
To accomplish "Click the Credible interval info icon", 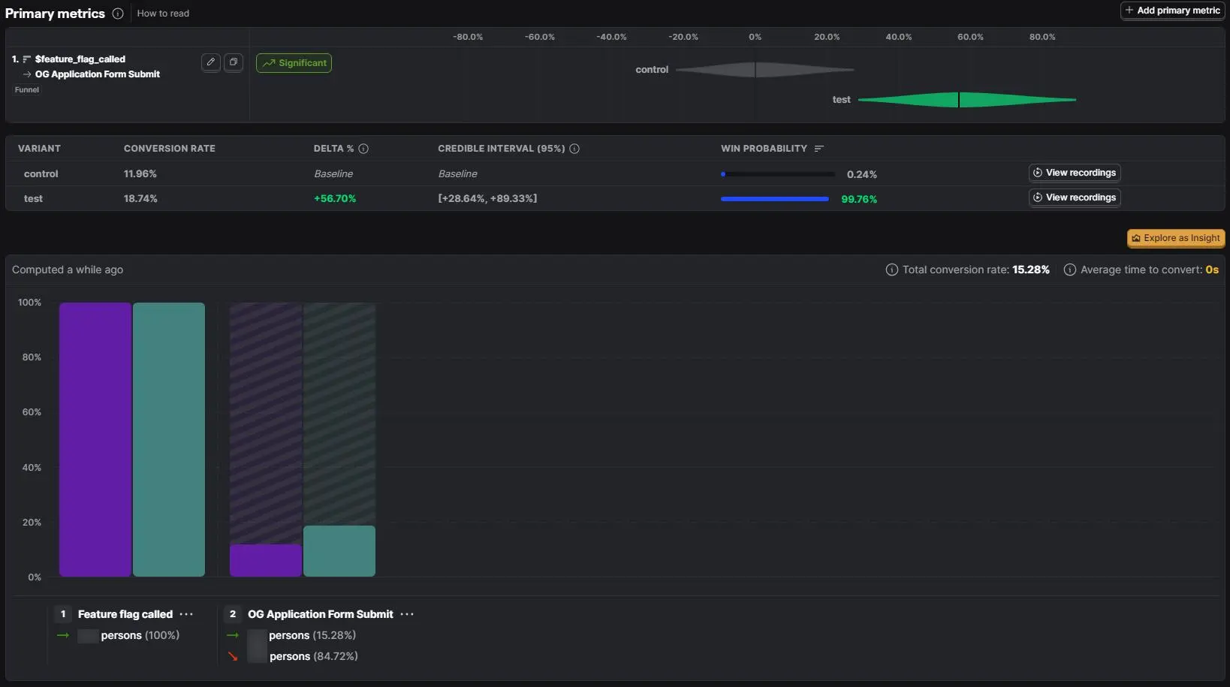I will pyautogui.click(x=574, y=149).
